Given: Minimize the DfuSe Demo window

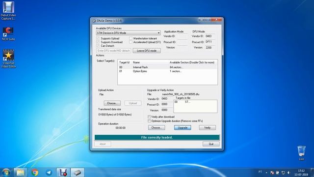Looking at the screenshot, I should tap(202, 20).
